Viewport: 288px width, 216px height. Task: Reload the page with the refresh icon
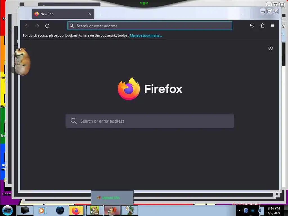pos(47,26)
